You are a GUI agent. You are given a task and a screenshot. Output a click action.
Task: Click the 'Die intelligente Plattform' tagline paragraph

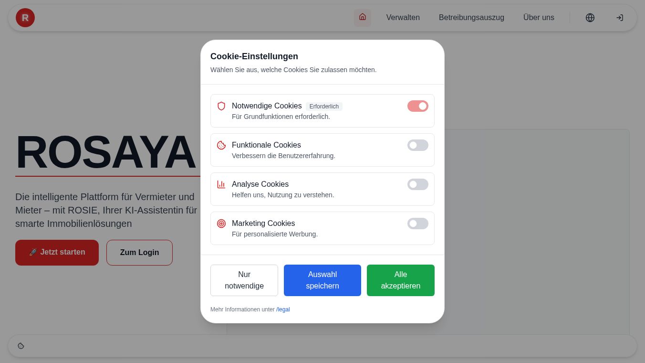pyautogui.click(x=106, y=210)
